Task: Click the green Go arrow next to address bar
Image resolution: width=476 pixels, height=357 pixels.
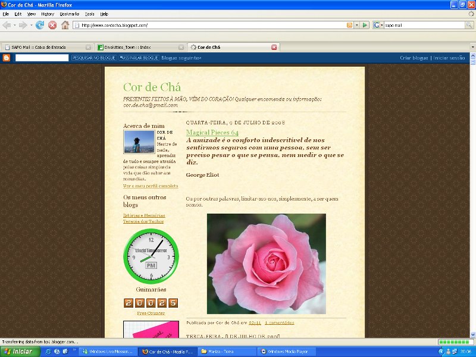Action: [365, 25]
